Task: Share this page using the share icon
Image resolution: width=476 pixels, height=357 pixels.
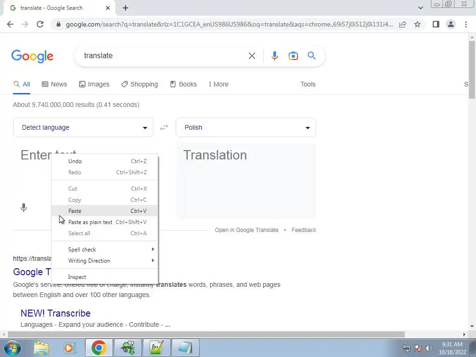Action: pos(403,24)
